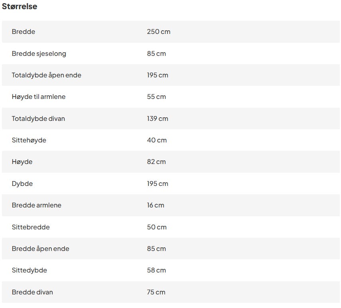Click the Bredde divan label

[32, 292]
